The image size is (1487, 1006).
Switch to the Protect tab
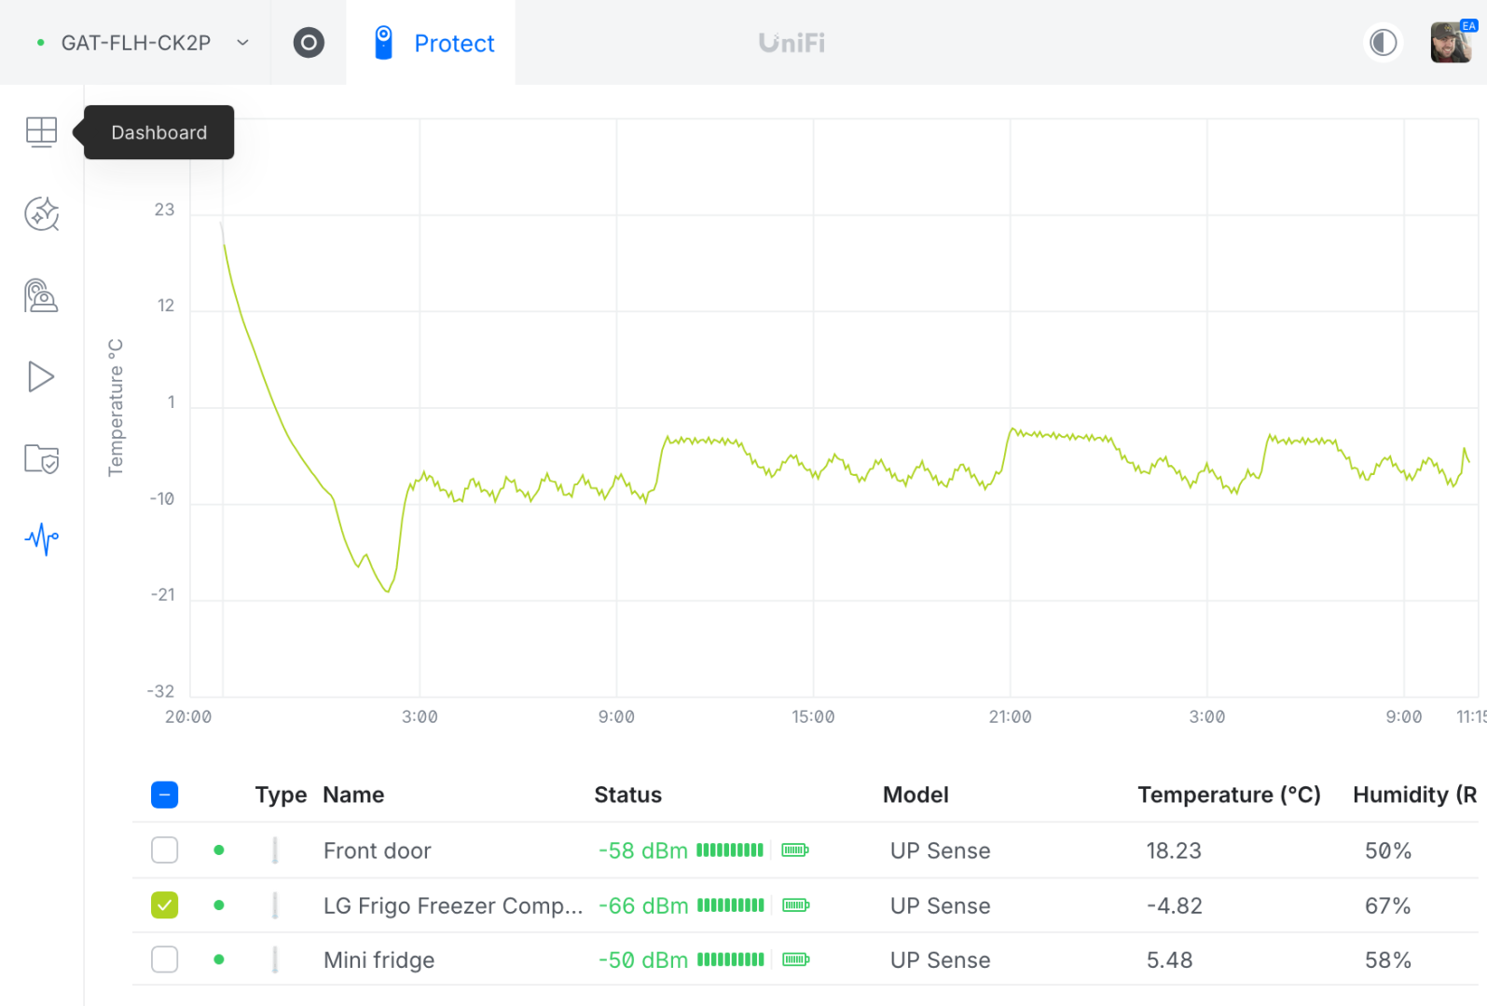434,43
